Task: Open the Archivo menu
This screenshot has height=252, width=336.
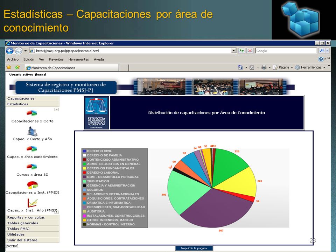Action: [13, 59]
